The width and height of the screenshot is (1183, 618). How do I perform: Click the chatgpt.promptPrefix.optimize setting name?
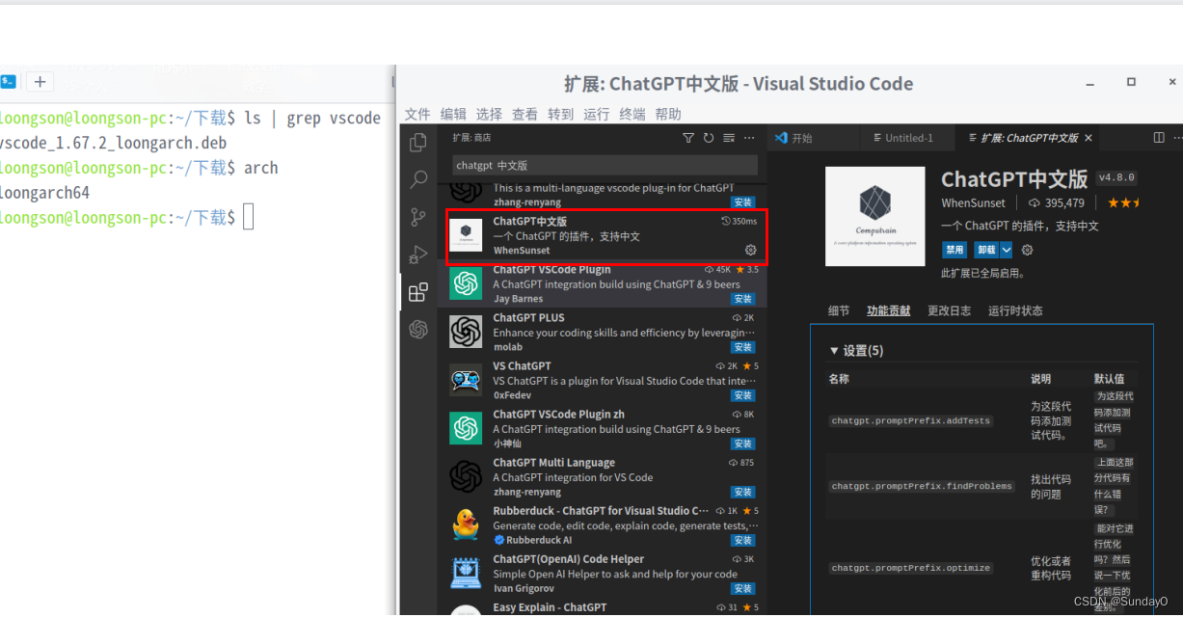[x=911, y=568]
